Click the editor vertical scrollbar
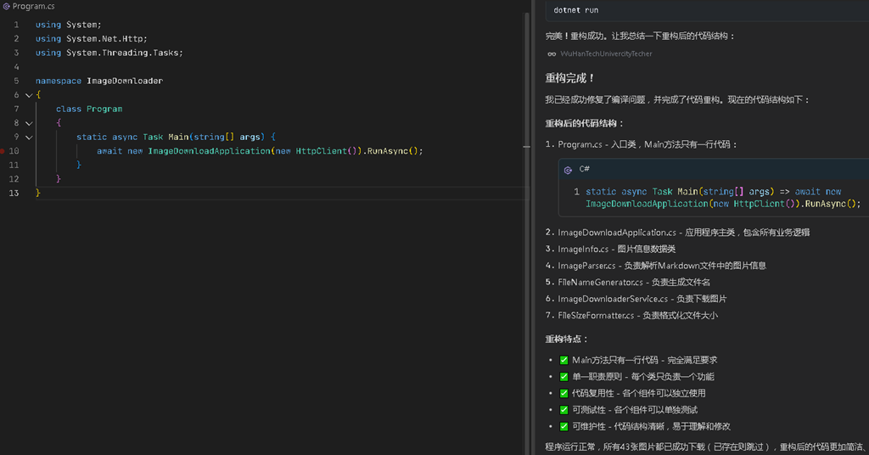Screen dimensions: 869x455 [x=526, y=233]
